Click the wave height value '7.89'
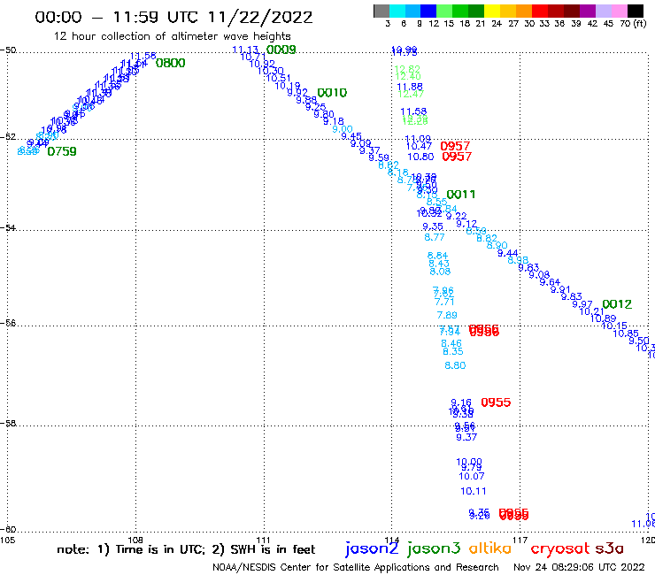Screen dimensions: 655x575 click(x=447, y=315)
